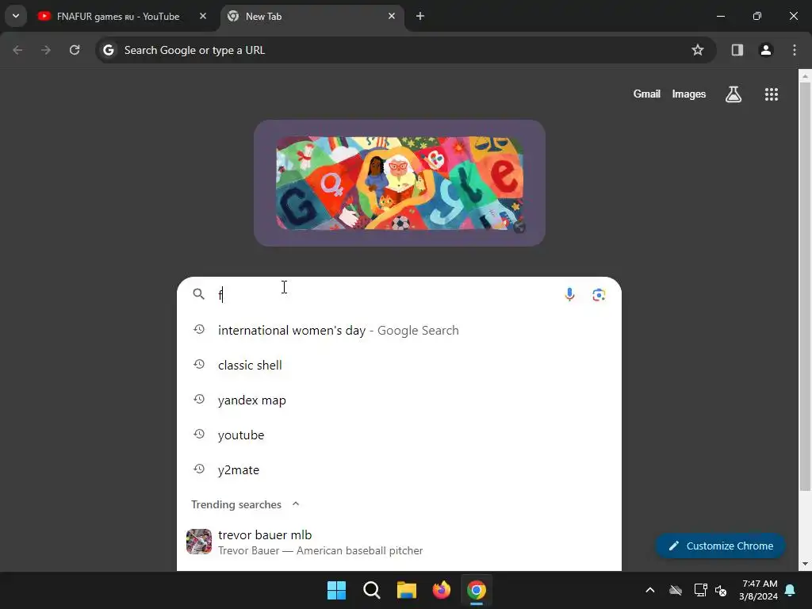Show hidden tray icons chevron
The image size is (812, 609).
pyautogui.click(x=650, y=590)
